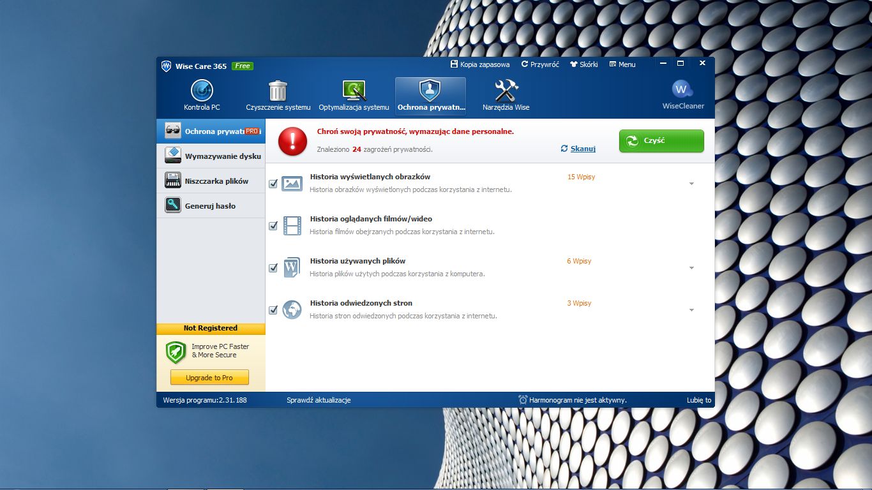Click the document icon for Historia używanych plików

(292, 267)
